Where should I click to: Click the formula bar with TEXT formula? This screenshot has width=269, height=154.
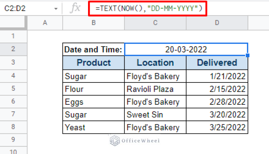point(148,8)
